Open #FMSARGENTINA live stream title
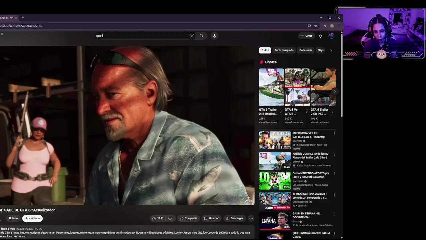Image resolution: width=426 pixels, height=240 pixels. [x=310, y=196]
